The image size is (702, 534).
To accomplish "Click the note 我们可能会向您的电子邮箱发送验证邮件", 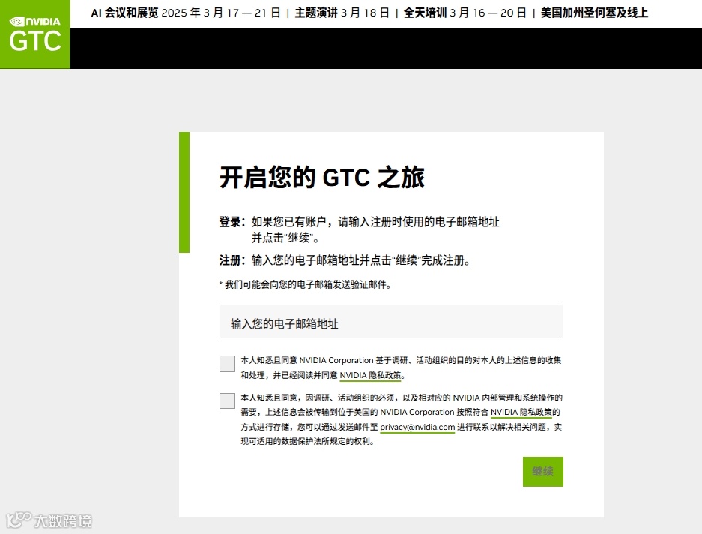I will click(x=306, y=285).
